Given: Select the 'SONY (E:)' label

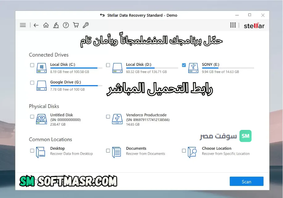Looking at the screenshot, I should 210,64.
